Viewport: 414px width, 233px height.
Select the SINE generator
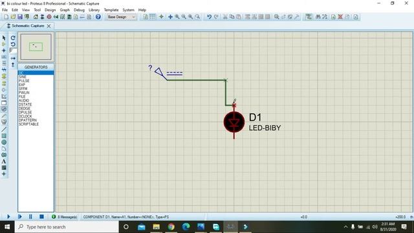pos(23,76)
